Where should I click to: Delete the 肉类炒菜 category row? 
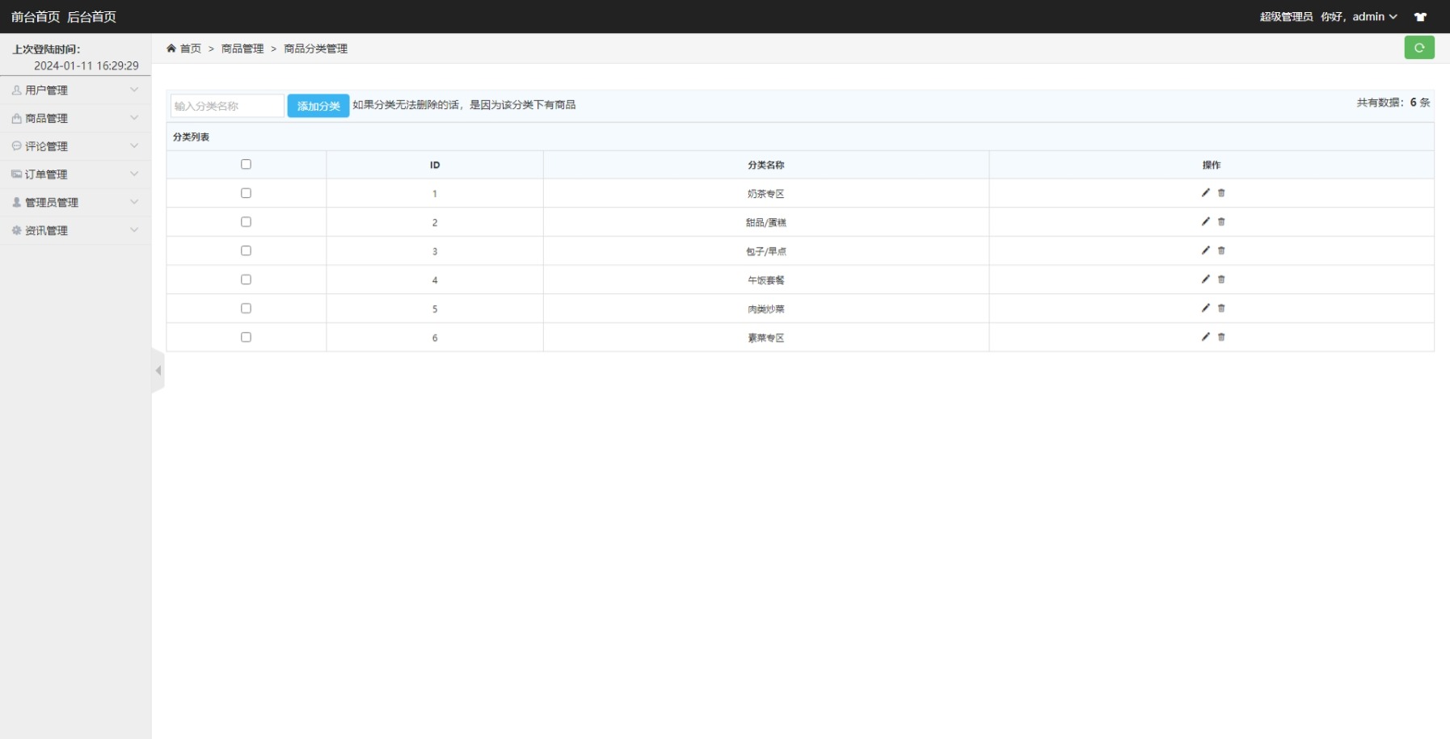[x=1221, y=308]
